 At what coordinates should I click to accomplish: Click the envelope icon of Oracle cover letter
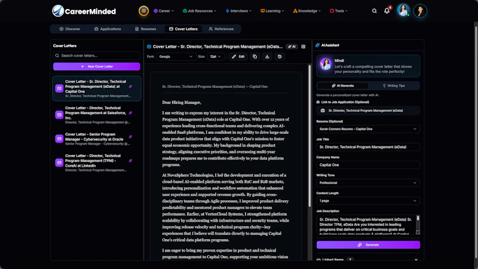pyautogui.click(x=59, y=139)
